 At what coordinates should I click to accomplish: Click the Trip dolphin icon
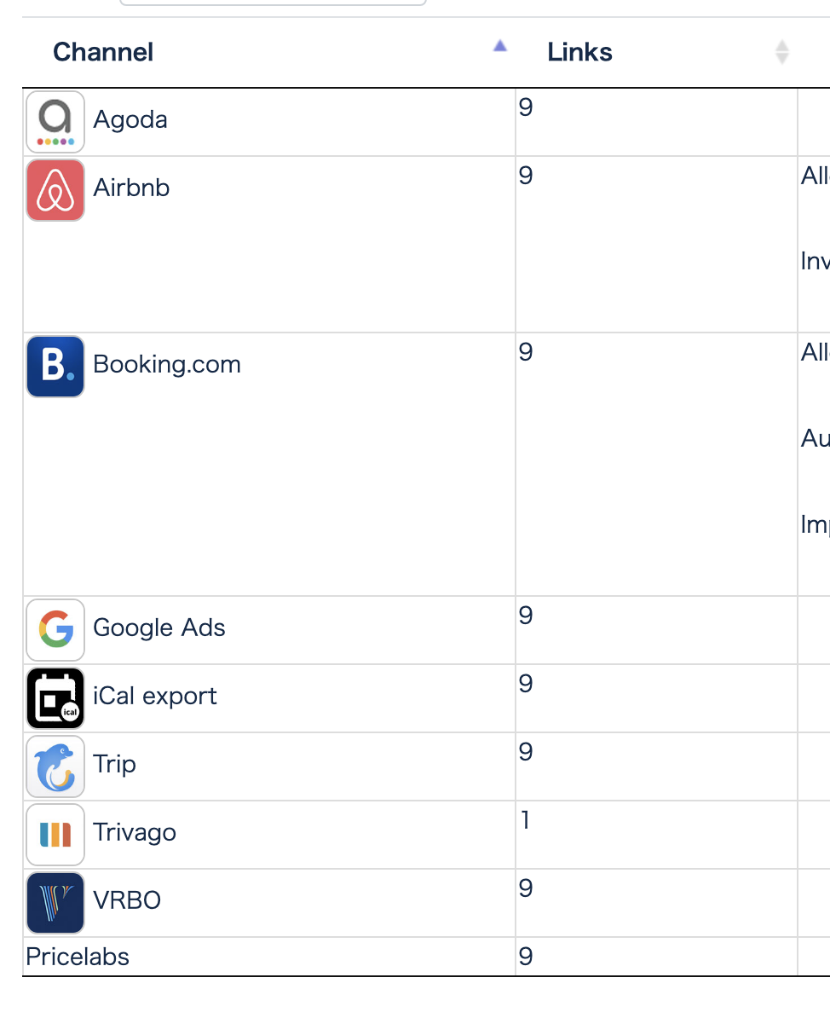click(55, 766)
